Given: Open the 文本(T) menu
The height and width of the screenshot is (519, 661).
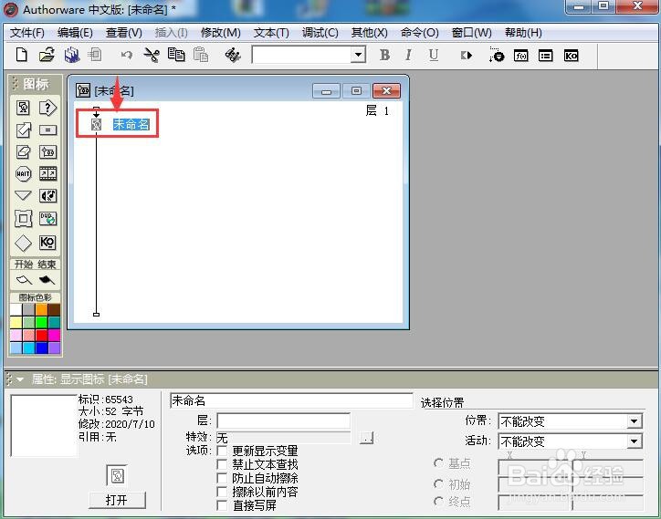Looking at the screenshot, I should point(271,33).
